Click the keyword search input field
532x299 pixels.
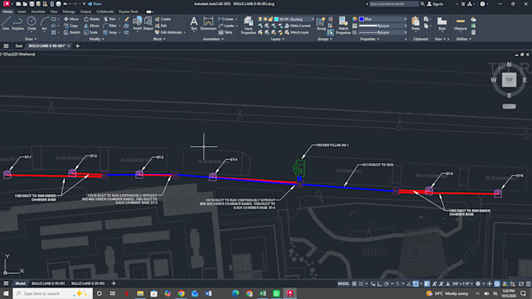pos(394,4)
